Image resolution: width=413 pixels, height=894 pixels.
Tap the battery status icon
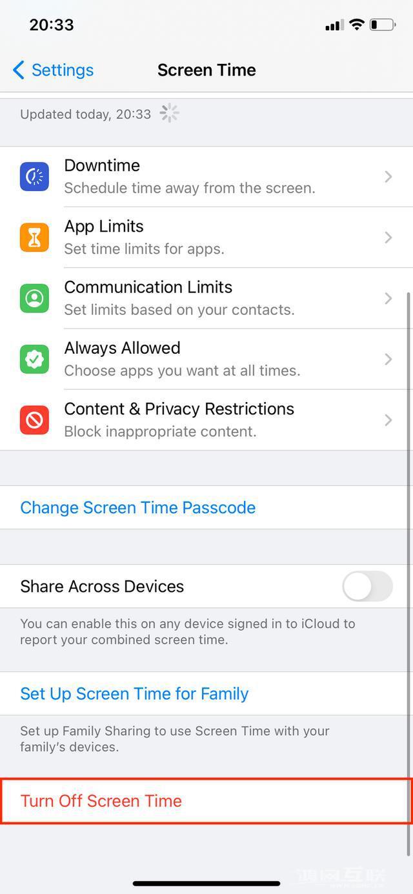pos(382,25)
